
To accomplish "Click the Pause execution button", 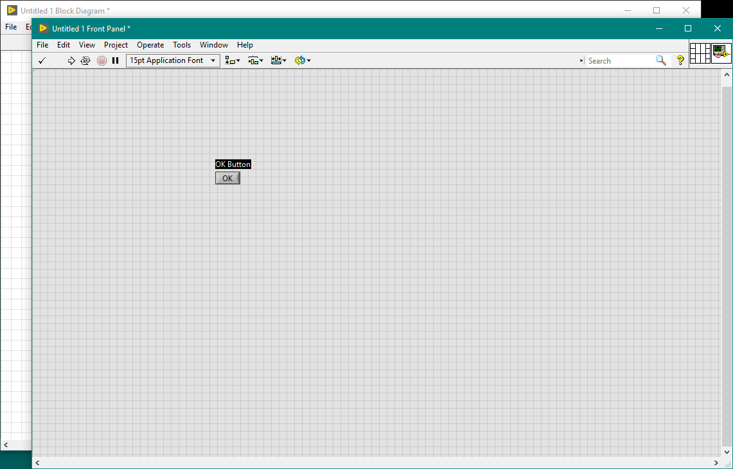I will click(x=116, y=60).
